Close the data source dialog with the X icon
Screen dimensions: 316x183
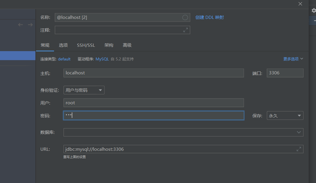pos(300,4)
